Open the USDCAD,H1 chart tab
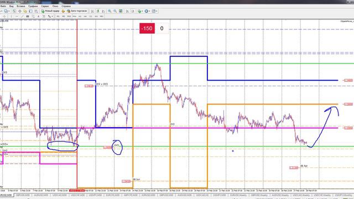 [202, 195]
